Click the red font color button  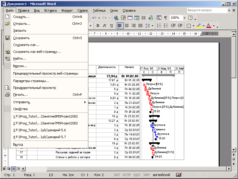click(x=209, y=26)
